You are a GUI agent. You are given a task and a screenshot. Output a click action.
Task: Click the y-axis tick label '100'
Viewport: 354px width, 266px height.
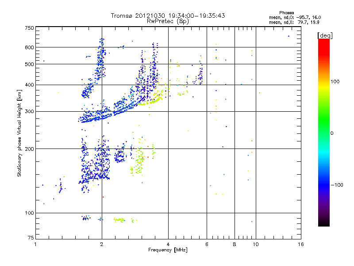[29, 213]
